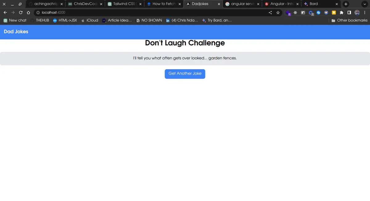This screenshot has width=370, height=201.
Task: Navigate back to the previous page
Action: click(5, 13)
